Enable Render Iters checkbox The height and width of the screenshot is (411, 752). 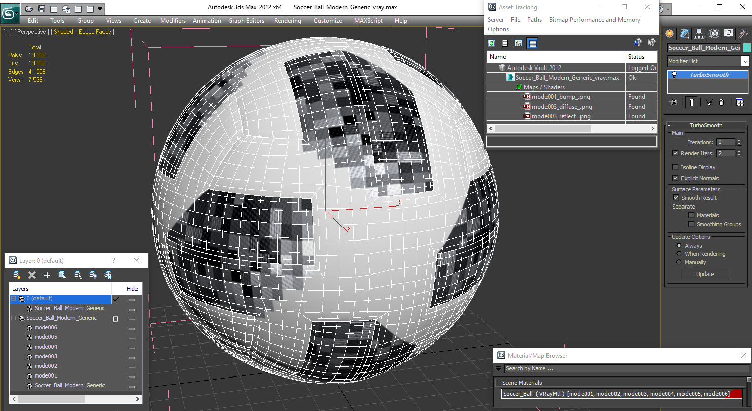click(x=675, y=153)
